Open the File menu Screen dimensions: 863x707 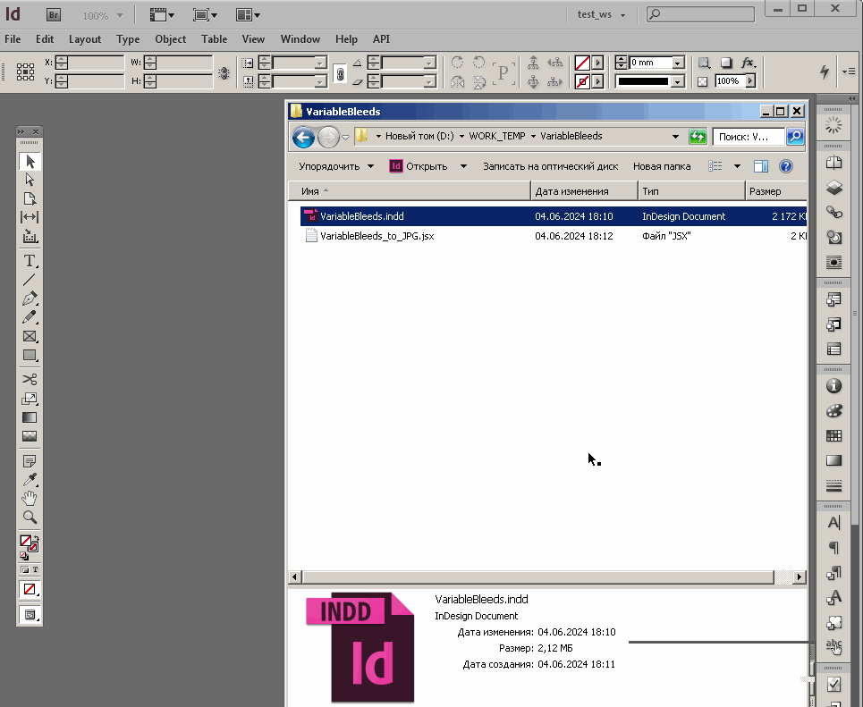pos(13,39)
